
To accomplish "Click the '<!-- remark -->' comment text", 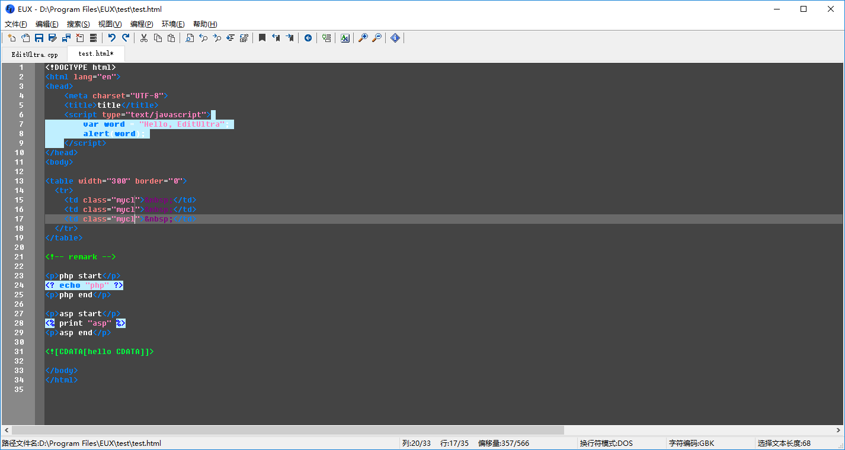I will (81, 257).
